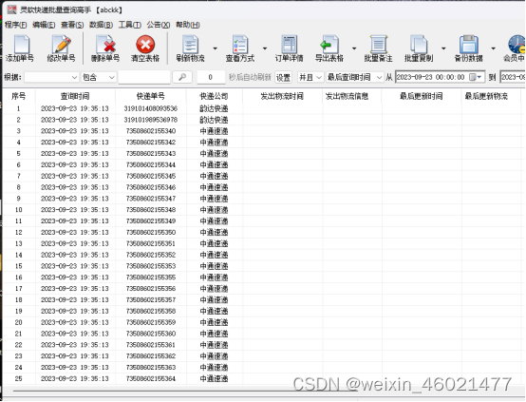
Task: Click the auto-refresh seconds input field
Action: (211, 77)
